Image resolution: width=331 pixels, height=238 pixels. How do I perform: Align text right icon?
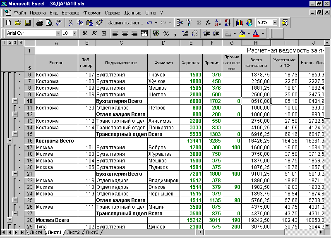coord(134,33)
